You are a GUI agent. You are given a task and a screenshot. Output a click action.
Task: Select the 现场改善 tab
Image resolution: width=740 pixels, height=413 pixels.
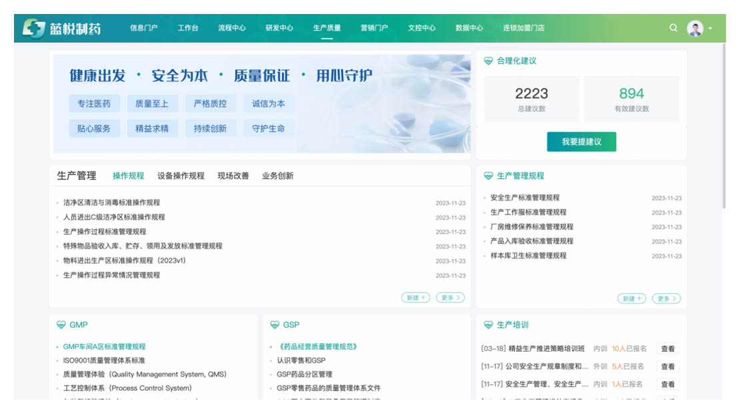[233, 176]
